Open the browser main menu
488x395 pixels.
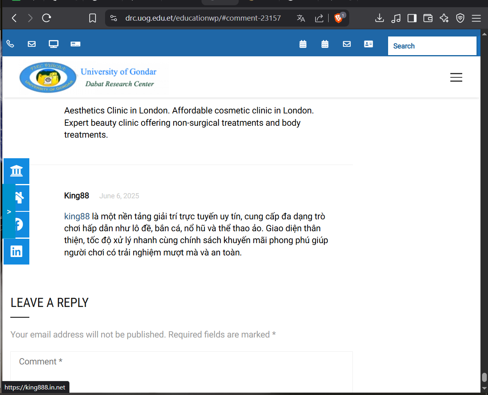[476, 18]
